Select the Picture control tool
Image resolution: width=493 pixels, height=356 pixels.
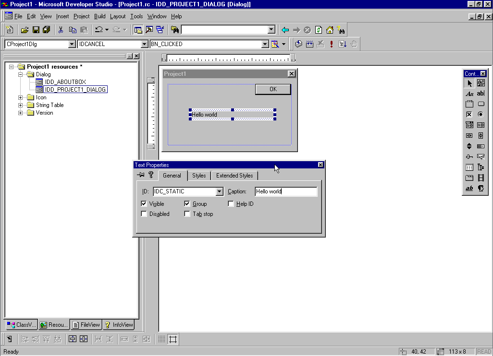click(481, 83)
